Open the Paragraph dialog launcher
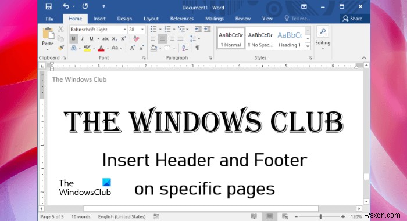The width and height of the screenshot is (407, 221). 210,58
